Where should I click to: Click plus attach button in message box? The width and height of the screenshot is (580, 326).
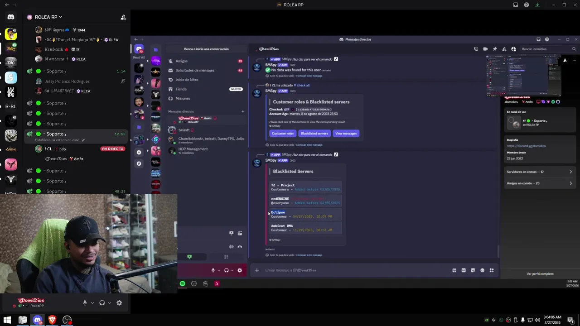click(x=256, y=270)
